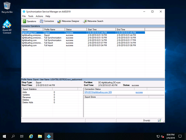Click Start Time 2/9/2019 8:01:07 PM cell
This screenshot has height=140, width=186.
click(97, 43)
